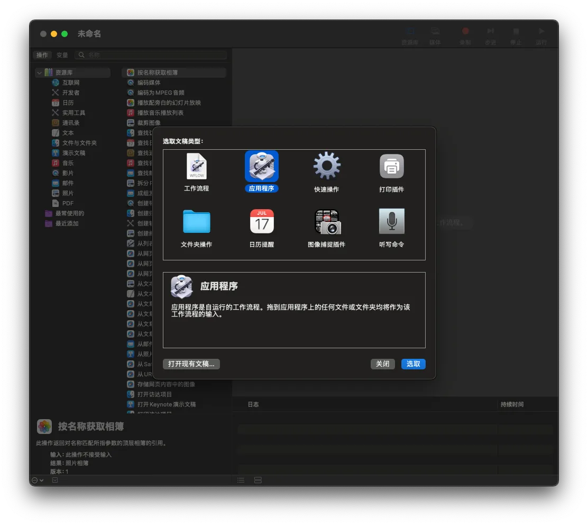The width and height of the screenshot is (588, 525).
Task: Select the 工作流程 document type icon
Action: click(x=197, y=167)
